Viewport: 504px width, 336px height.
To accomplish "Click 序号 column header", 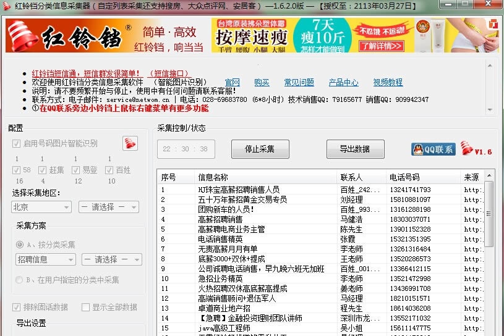I will click(176, 177).
